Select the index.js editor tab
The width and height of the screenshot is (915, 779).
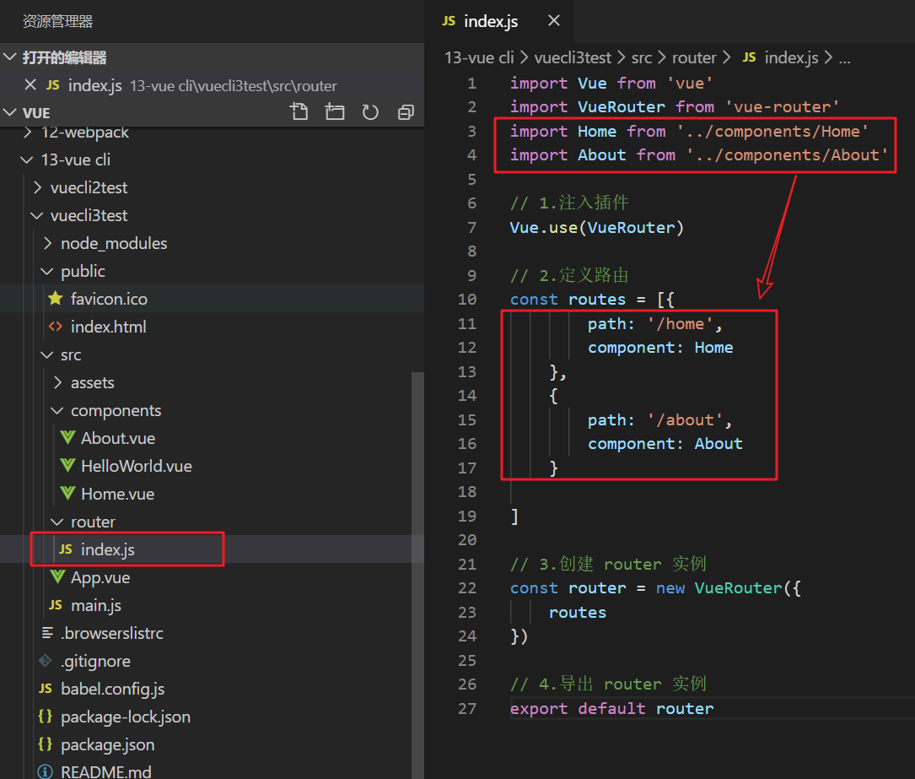490,21
